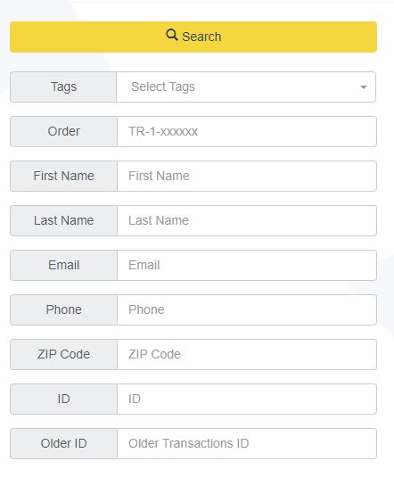Focus the Email input field
Image resolution: width=394 pixels, height=486 pixels.
[247, 266]
